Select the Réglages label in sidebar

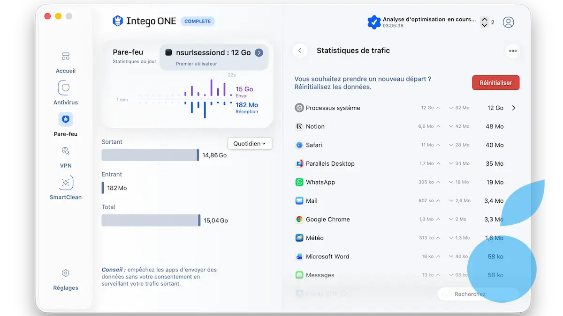click(66, 288)
